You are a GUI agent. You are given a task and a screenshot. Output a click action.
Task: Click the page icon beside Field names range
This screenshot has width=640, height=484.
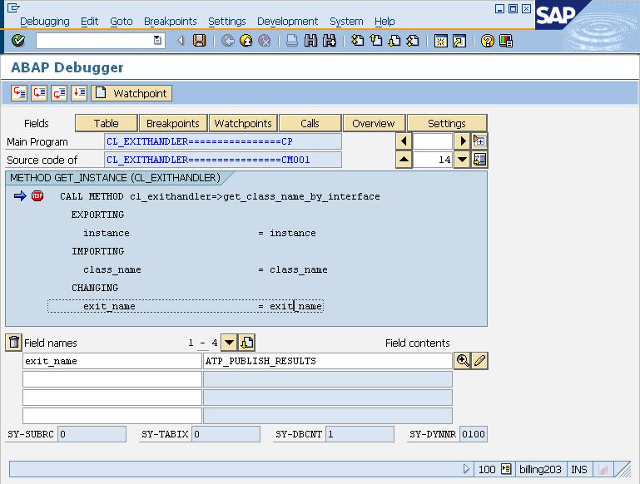click(x=247, y=342)
